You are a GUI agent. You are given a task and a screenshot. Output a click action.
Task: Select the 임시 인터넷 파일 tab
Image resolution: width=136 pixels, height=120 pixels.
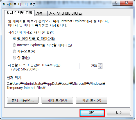[x=19, y=13]
